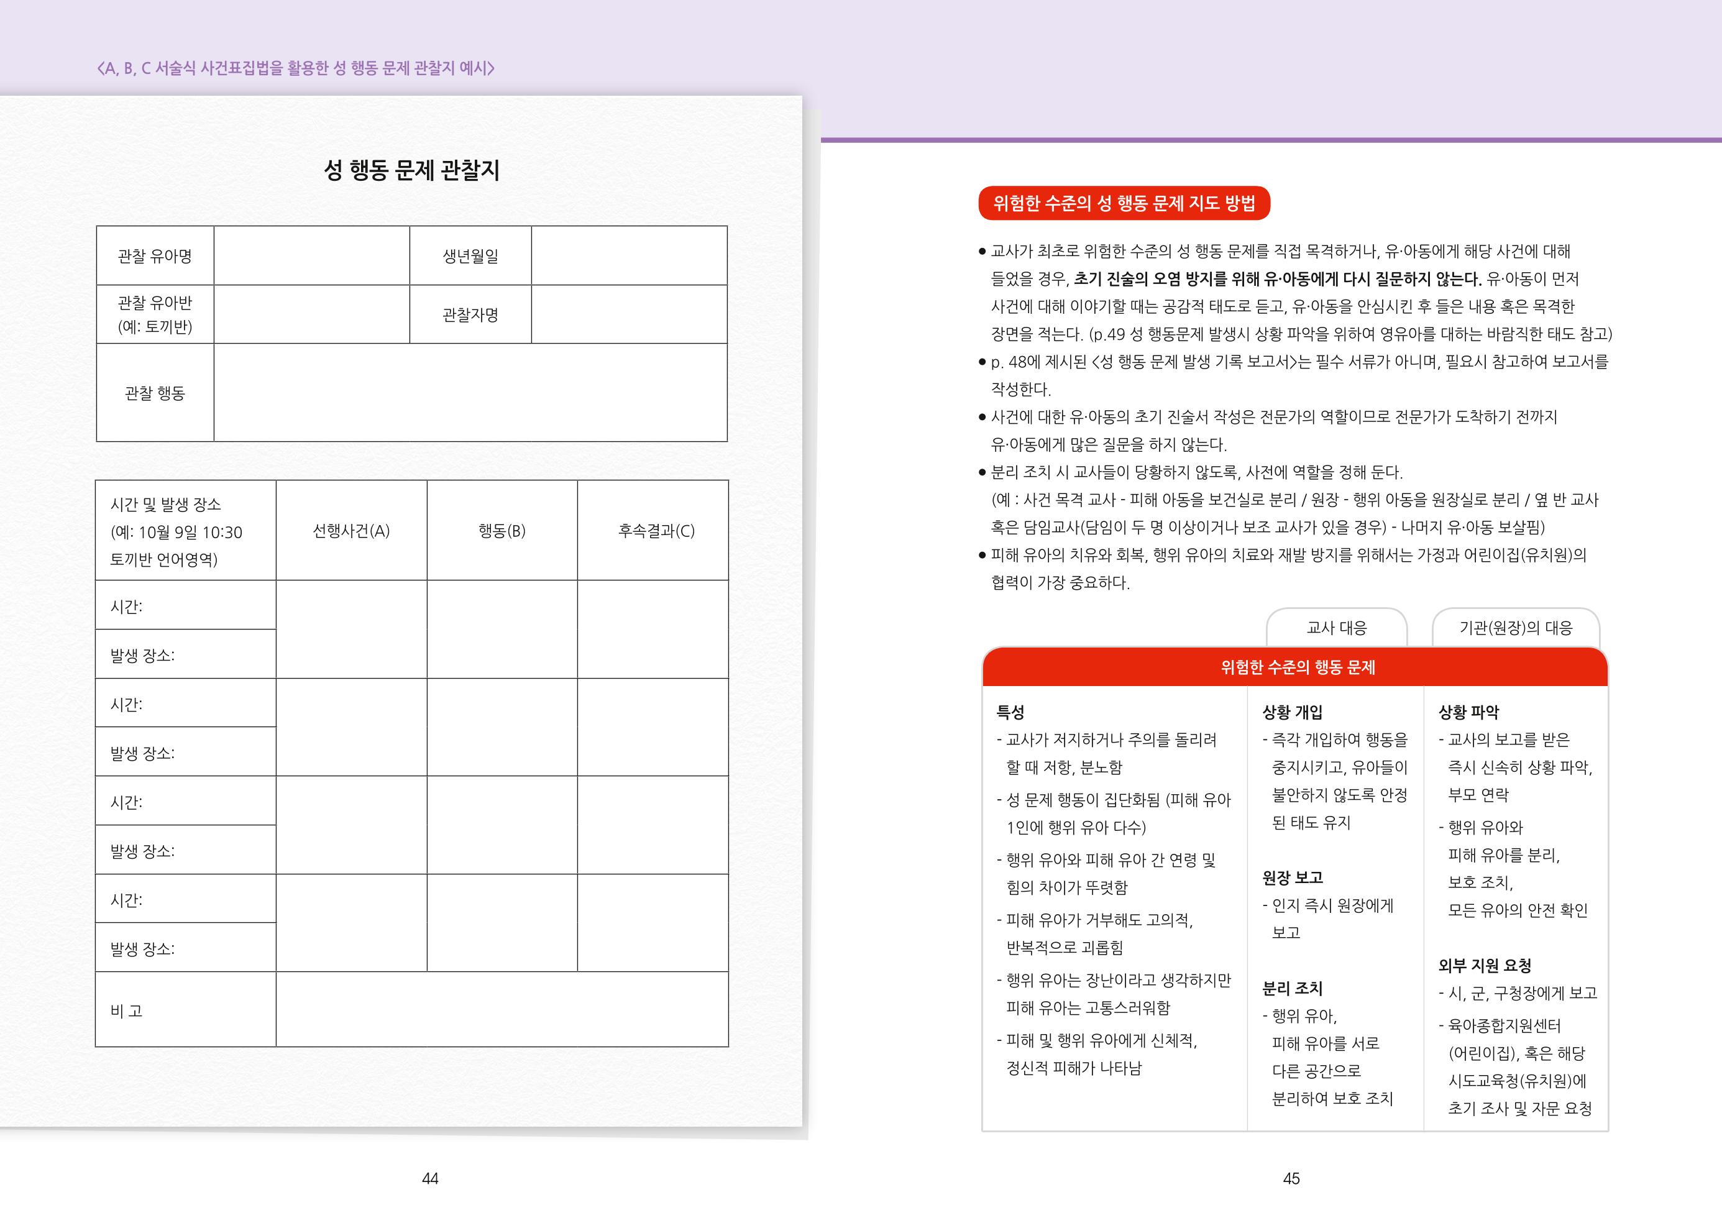Click the empty field next to 관찰 유아명
This screenshot has height=1223, width=1722.
coord(312,256)
